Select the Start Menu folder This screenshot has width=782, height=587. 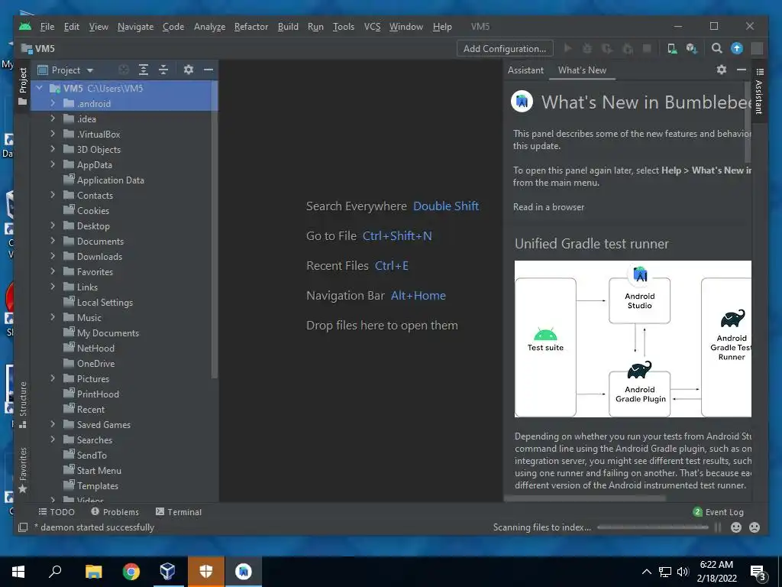pyautogui.click(x=99, y=470)
